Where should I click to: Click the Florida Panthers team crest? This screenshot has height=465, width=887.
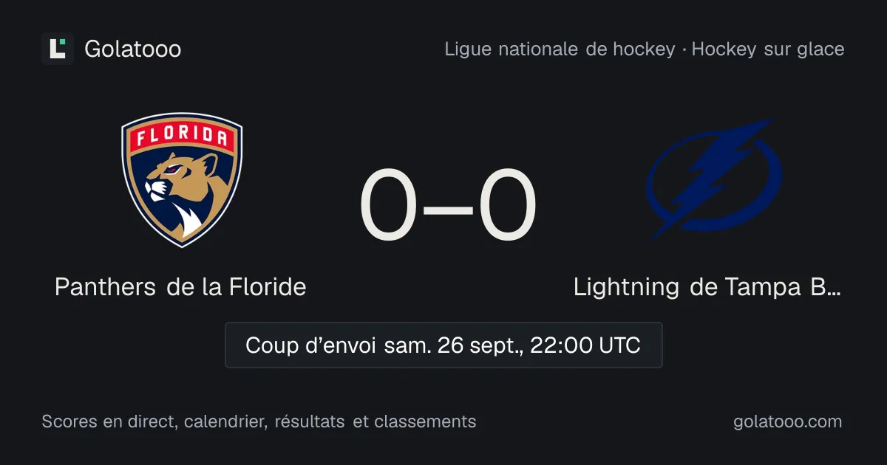(182, 180)
